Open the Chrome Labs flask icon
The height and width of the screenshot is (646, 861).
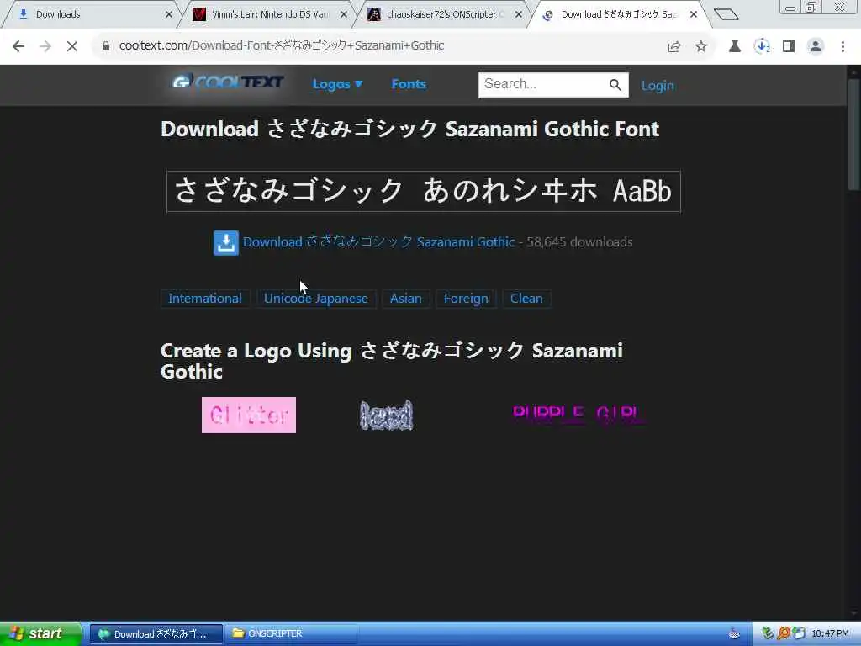(x=734, y=46)
